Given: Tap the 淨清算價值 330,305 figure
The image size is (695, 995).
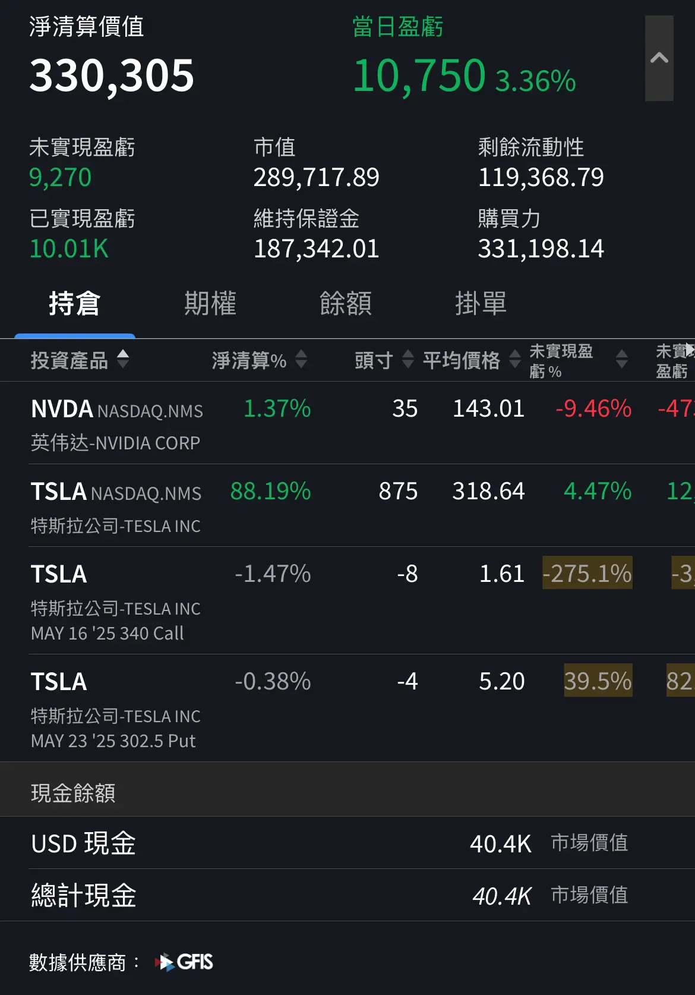Looking at the screenshot, I should (112, 75).
